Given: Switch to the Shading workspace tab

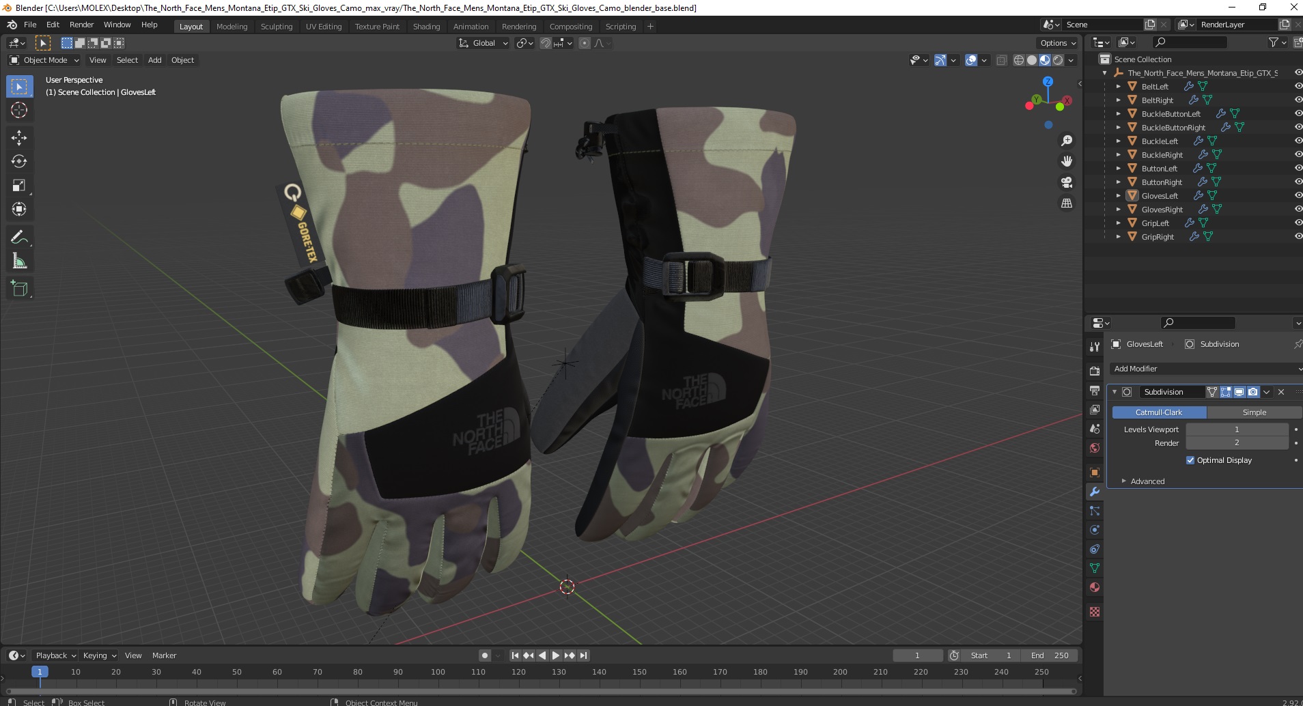Looking at the screenshot, I should pyautogui.click(x=426, y=27).
